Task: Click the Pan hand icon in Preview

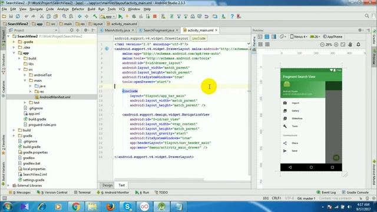Action: tap(350, 45)
